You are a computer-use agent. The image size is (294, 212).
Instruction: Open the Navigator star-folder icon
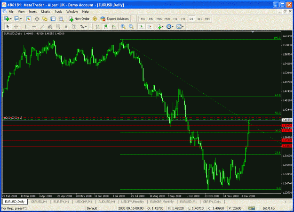(45, 19)
